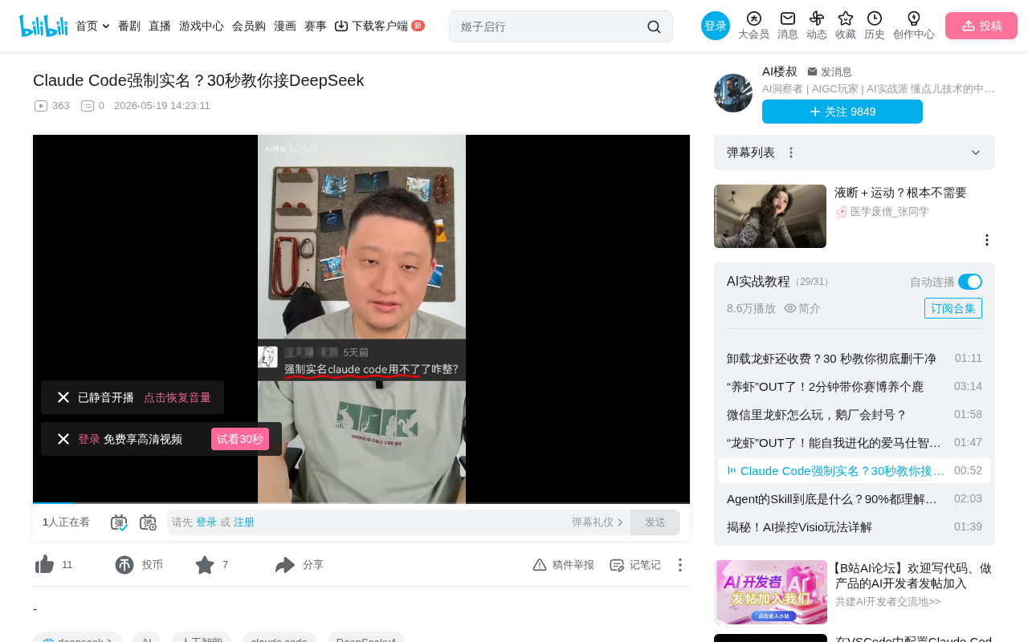1028x642 pixels.
Task: Click 发消息 next to the uploader name
Action: tap(830, 71)
